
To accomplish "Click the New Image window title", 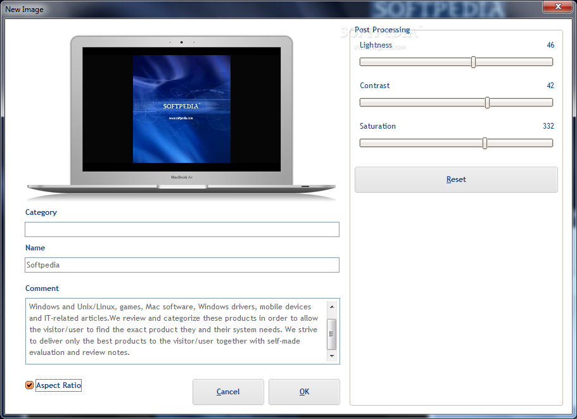I will point(24,10).
